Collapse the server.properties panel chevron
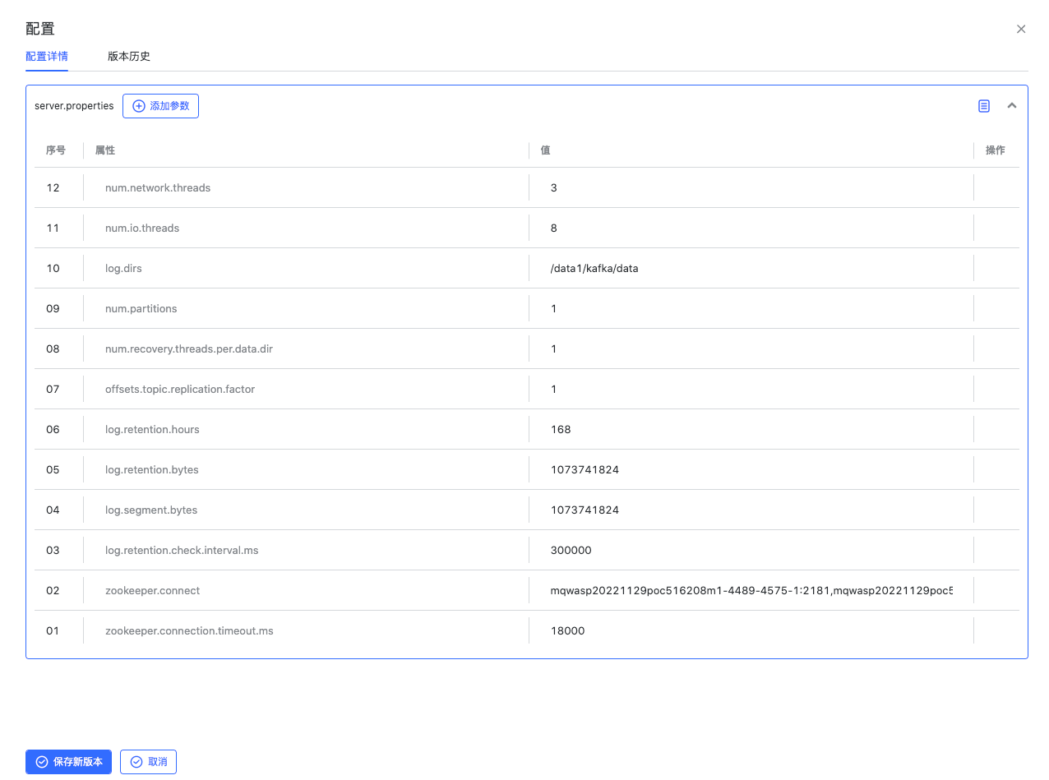This screenshot has width=1049, height=780. (x=1012, y=106)
